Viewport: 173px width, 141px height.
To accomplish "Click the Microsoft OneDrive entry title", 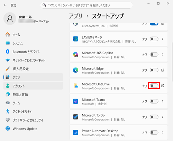I will [96, 84].
